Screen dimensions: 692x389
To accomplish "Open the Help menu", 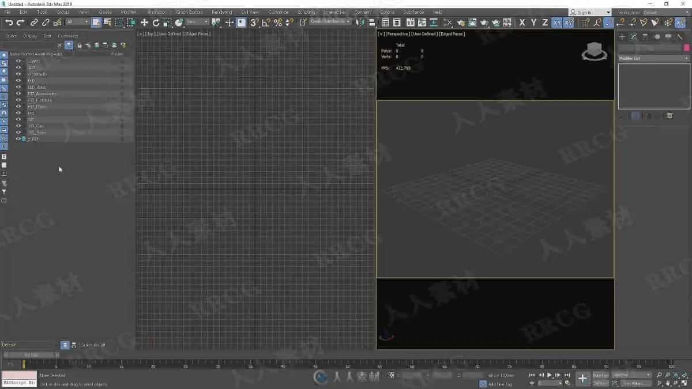I will [437, 12].
